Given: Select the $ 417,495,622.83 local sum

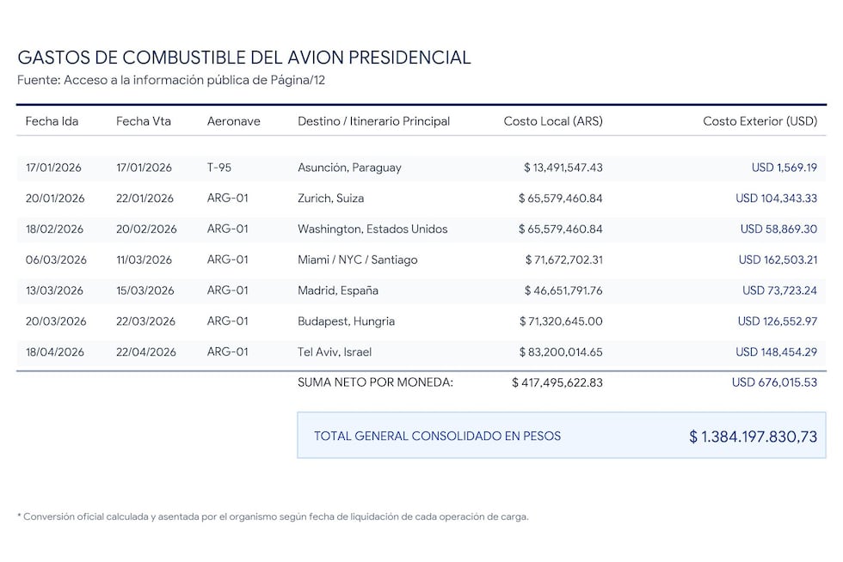Looking at the screenshot, I should tap(557, 382).
